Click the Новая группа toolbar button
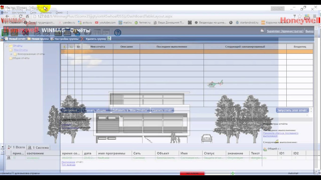321x180 pixels. click(38, 39)
